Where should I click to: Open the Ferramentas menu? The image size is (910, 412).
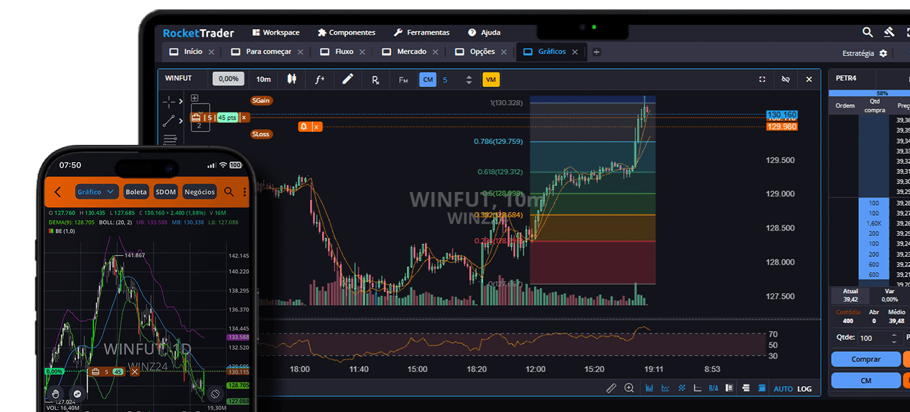[x=421, y=32]
